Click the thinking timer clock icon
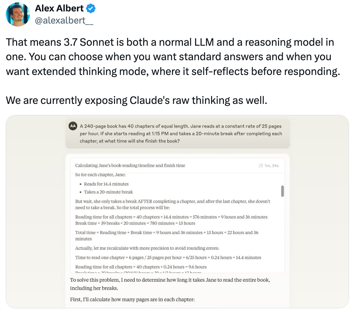The image size is (355, 312). point(261,165)
